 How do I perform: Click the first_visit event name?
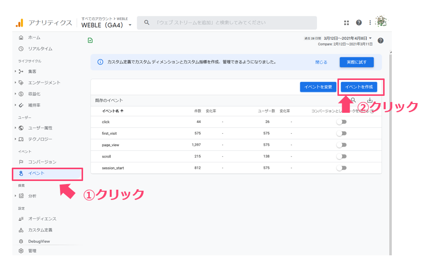click(109, 133)
